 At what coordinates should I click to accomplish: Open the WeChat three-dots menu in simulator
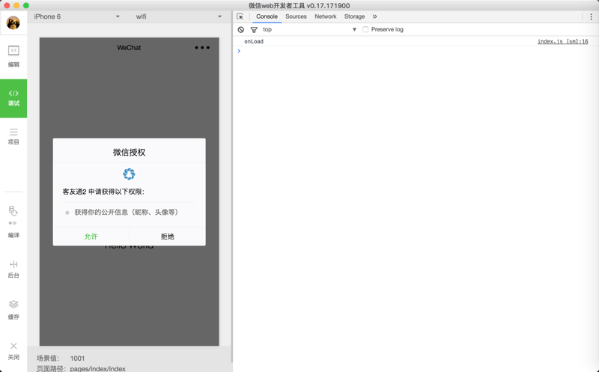pos(202,48)
